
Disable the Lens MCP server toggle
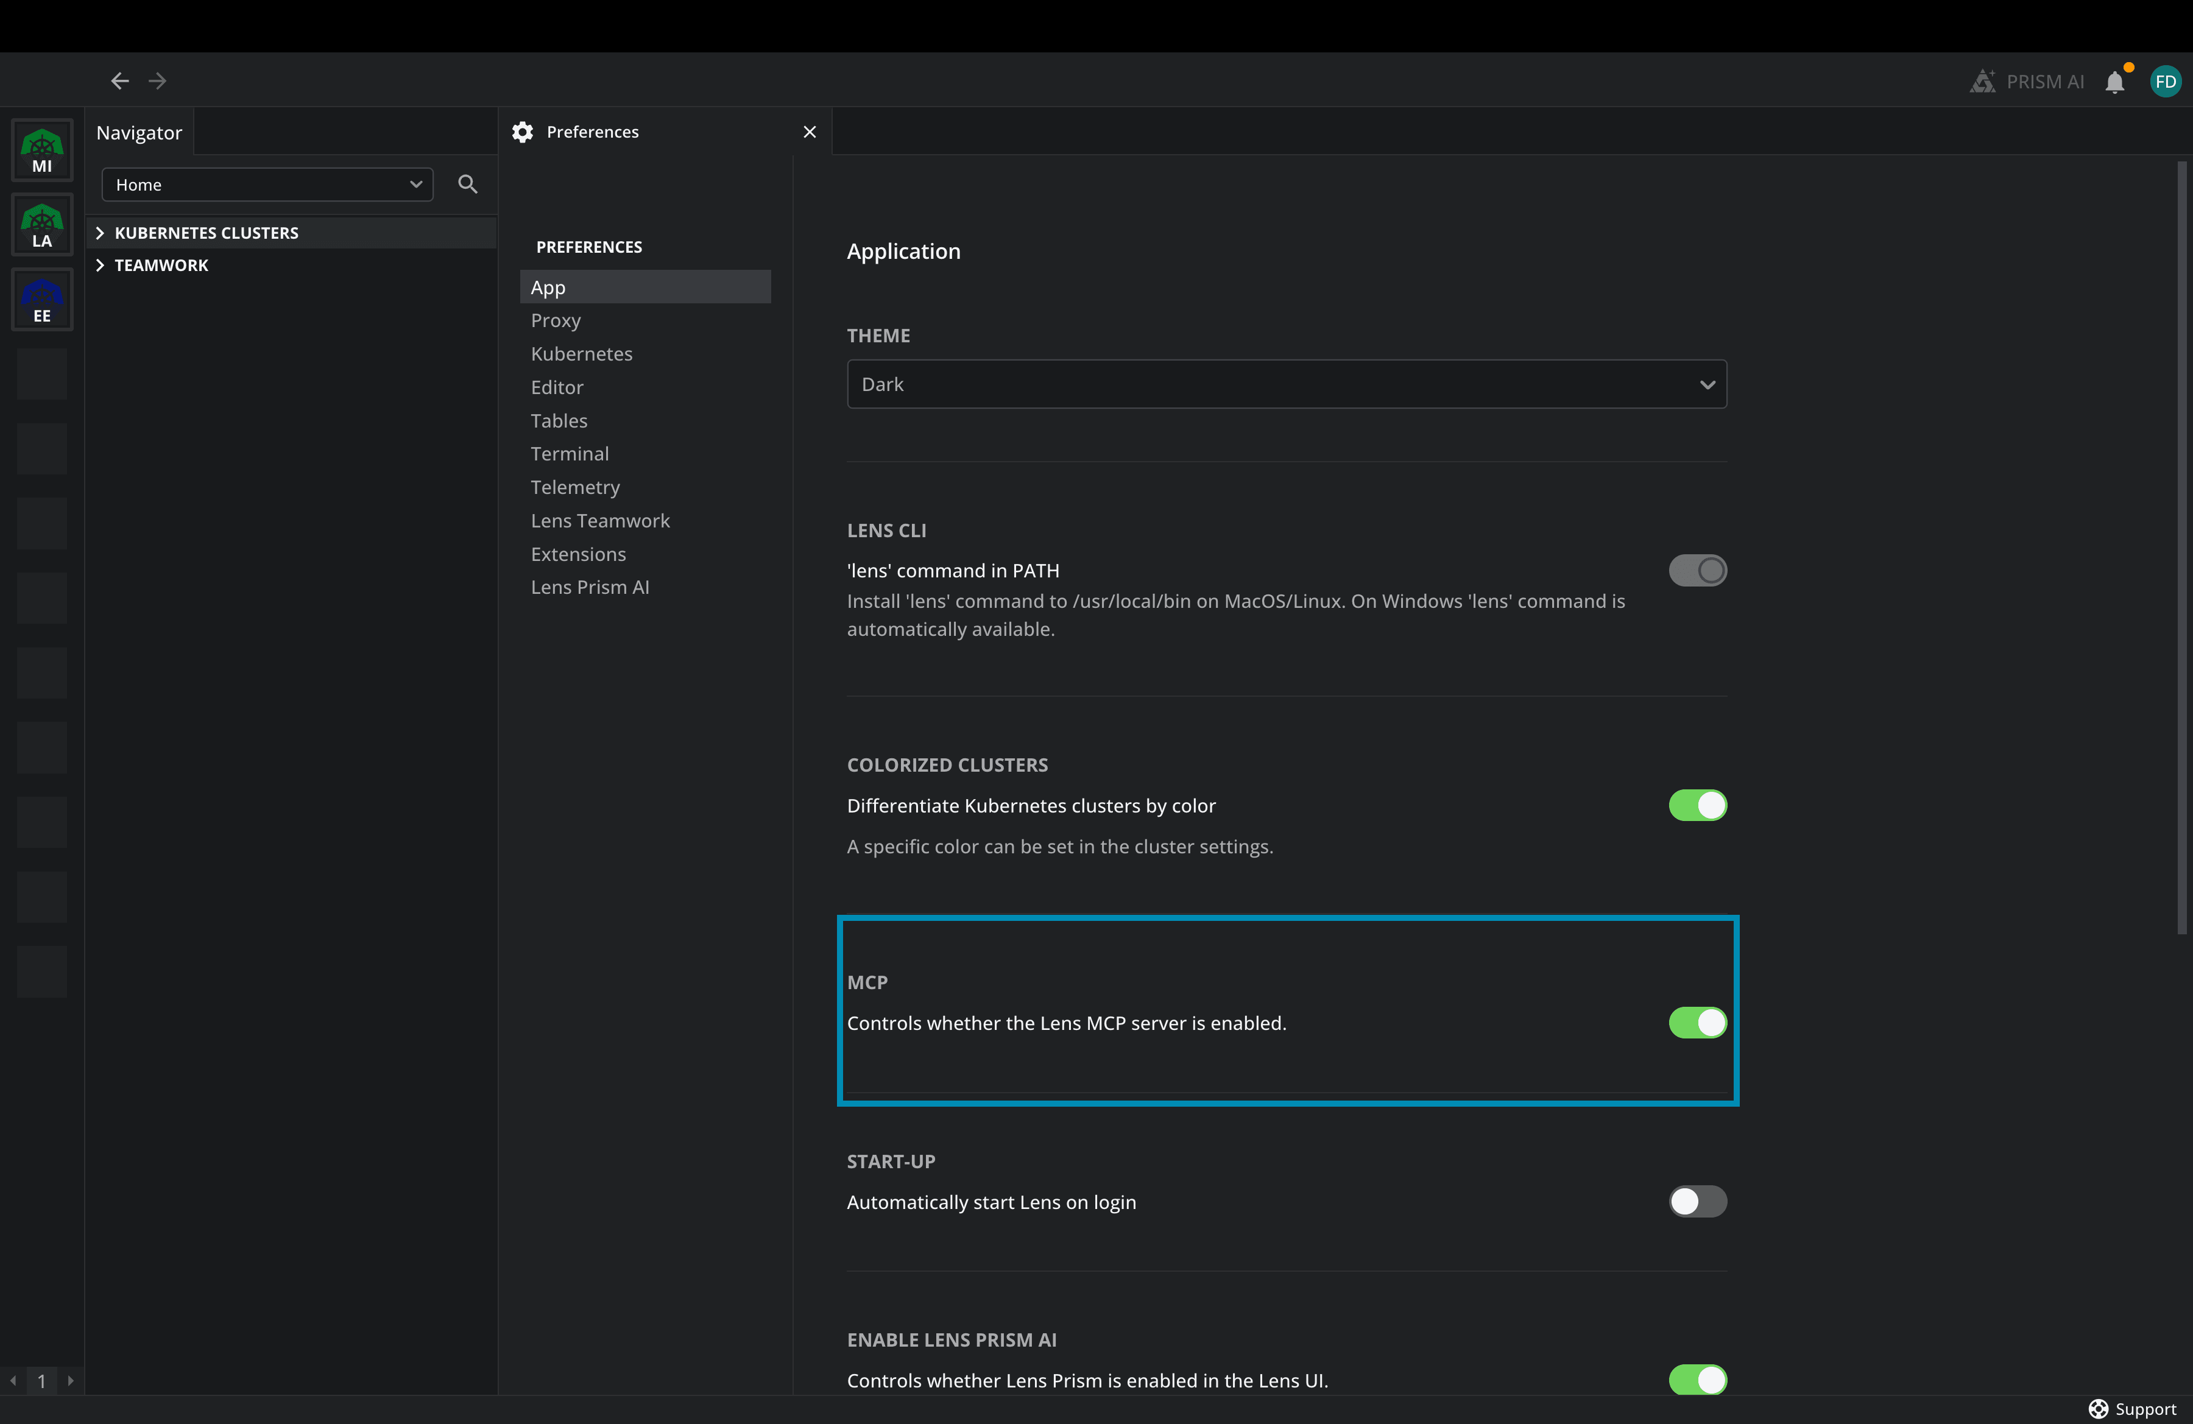[1697, 1023]
